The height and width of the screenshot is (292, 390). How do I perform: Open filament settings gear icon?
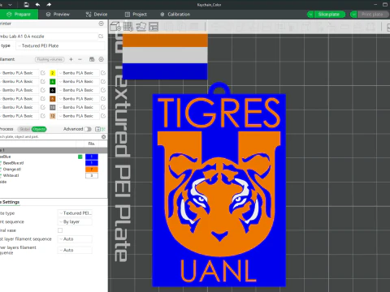(102, 59)
